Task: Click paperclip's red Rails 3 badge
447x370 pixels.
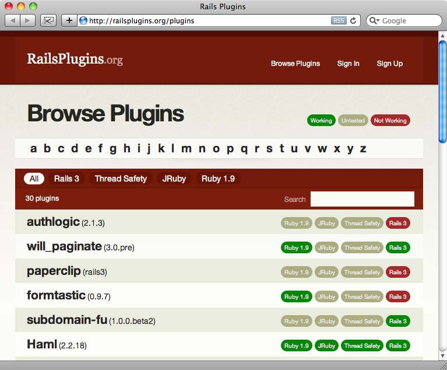Action: (x=398, y=273)
